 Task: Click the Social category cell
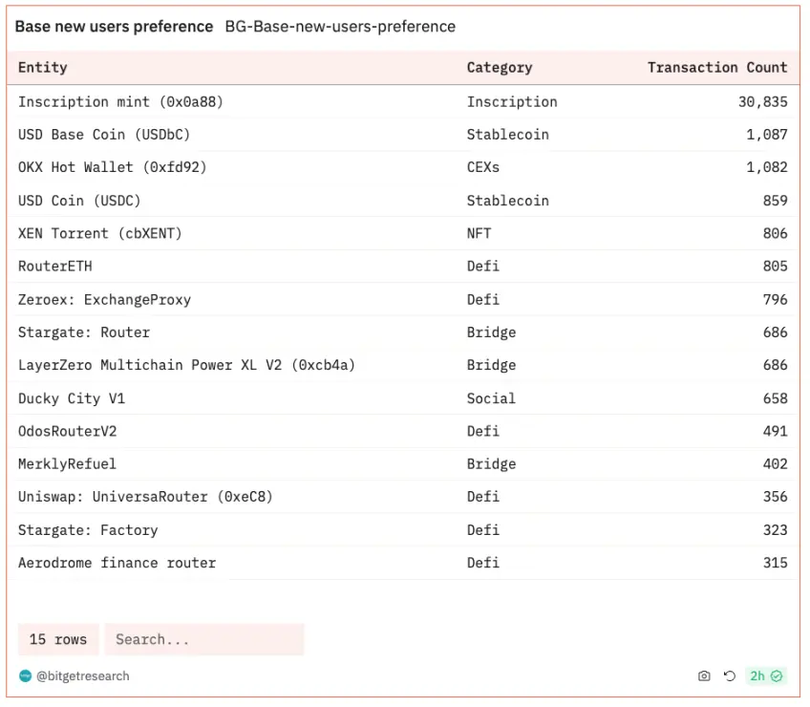point(491,398)
